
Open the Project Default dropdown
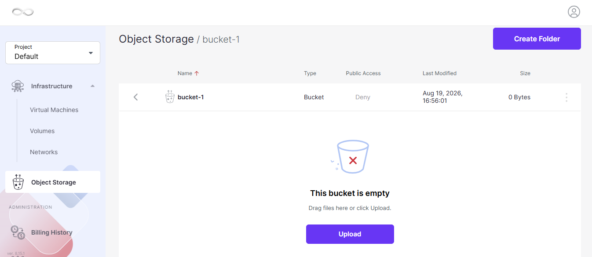[x=53, y=53]
